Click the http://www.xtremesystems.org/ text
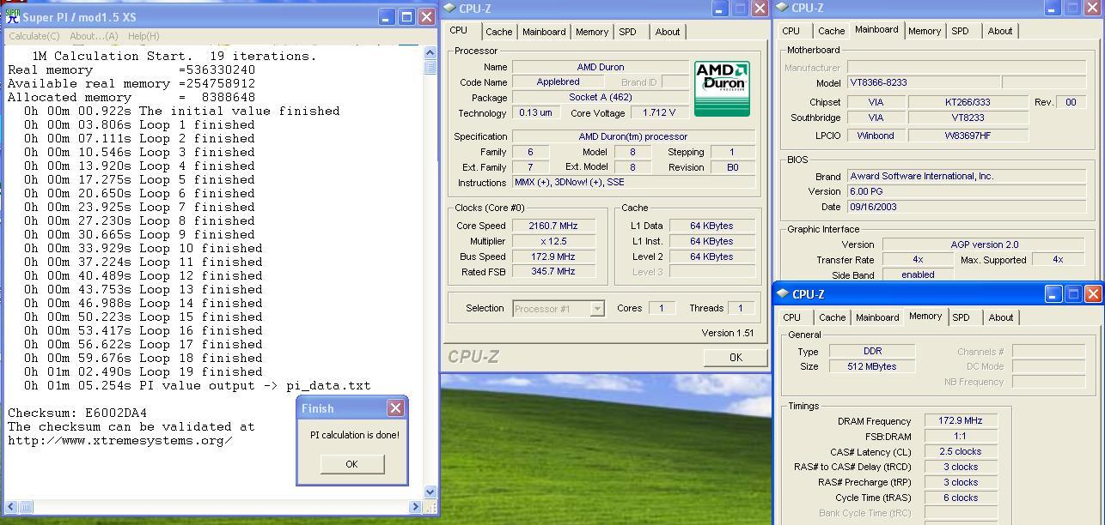Screen dimensions: 1105x525 (120, 440)
